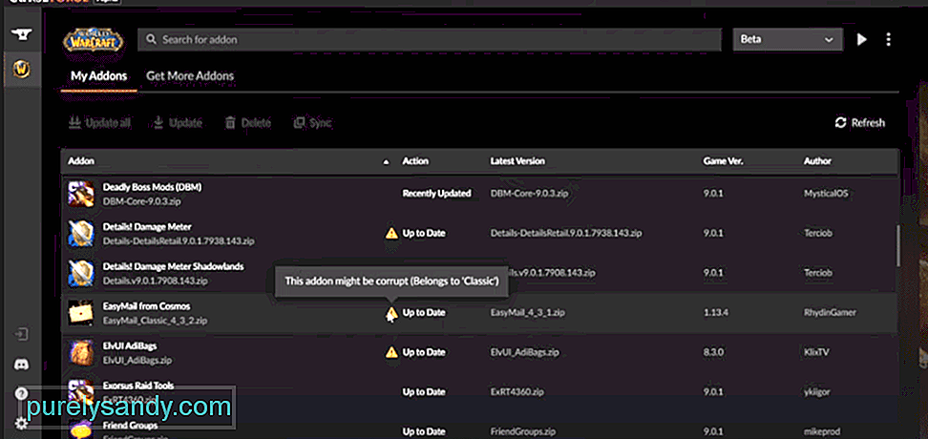Open the Beta release type dropdown
This screenshot has height=439, width=928.
pos(787,40)
